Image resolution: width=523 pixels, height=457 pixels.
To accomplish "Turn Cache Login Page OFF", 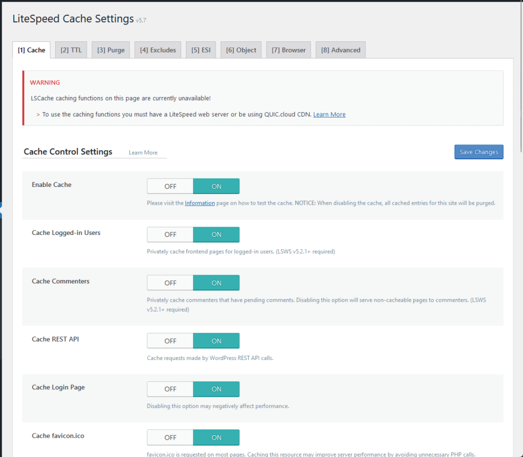I will point(170,389).
